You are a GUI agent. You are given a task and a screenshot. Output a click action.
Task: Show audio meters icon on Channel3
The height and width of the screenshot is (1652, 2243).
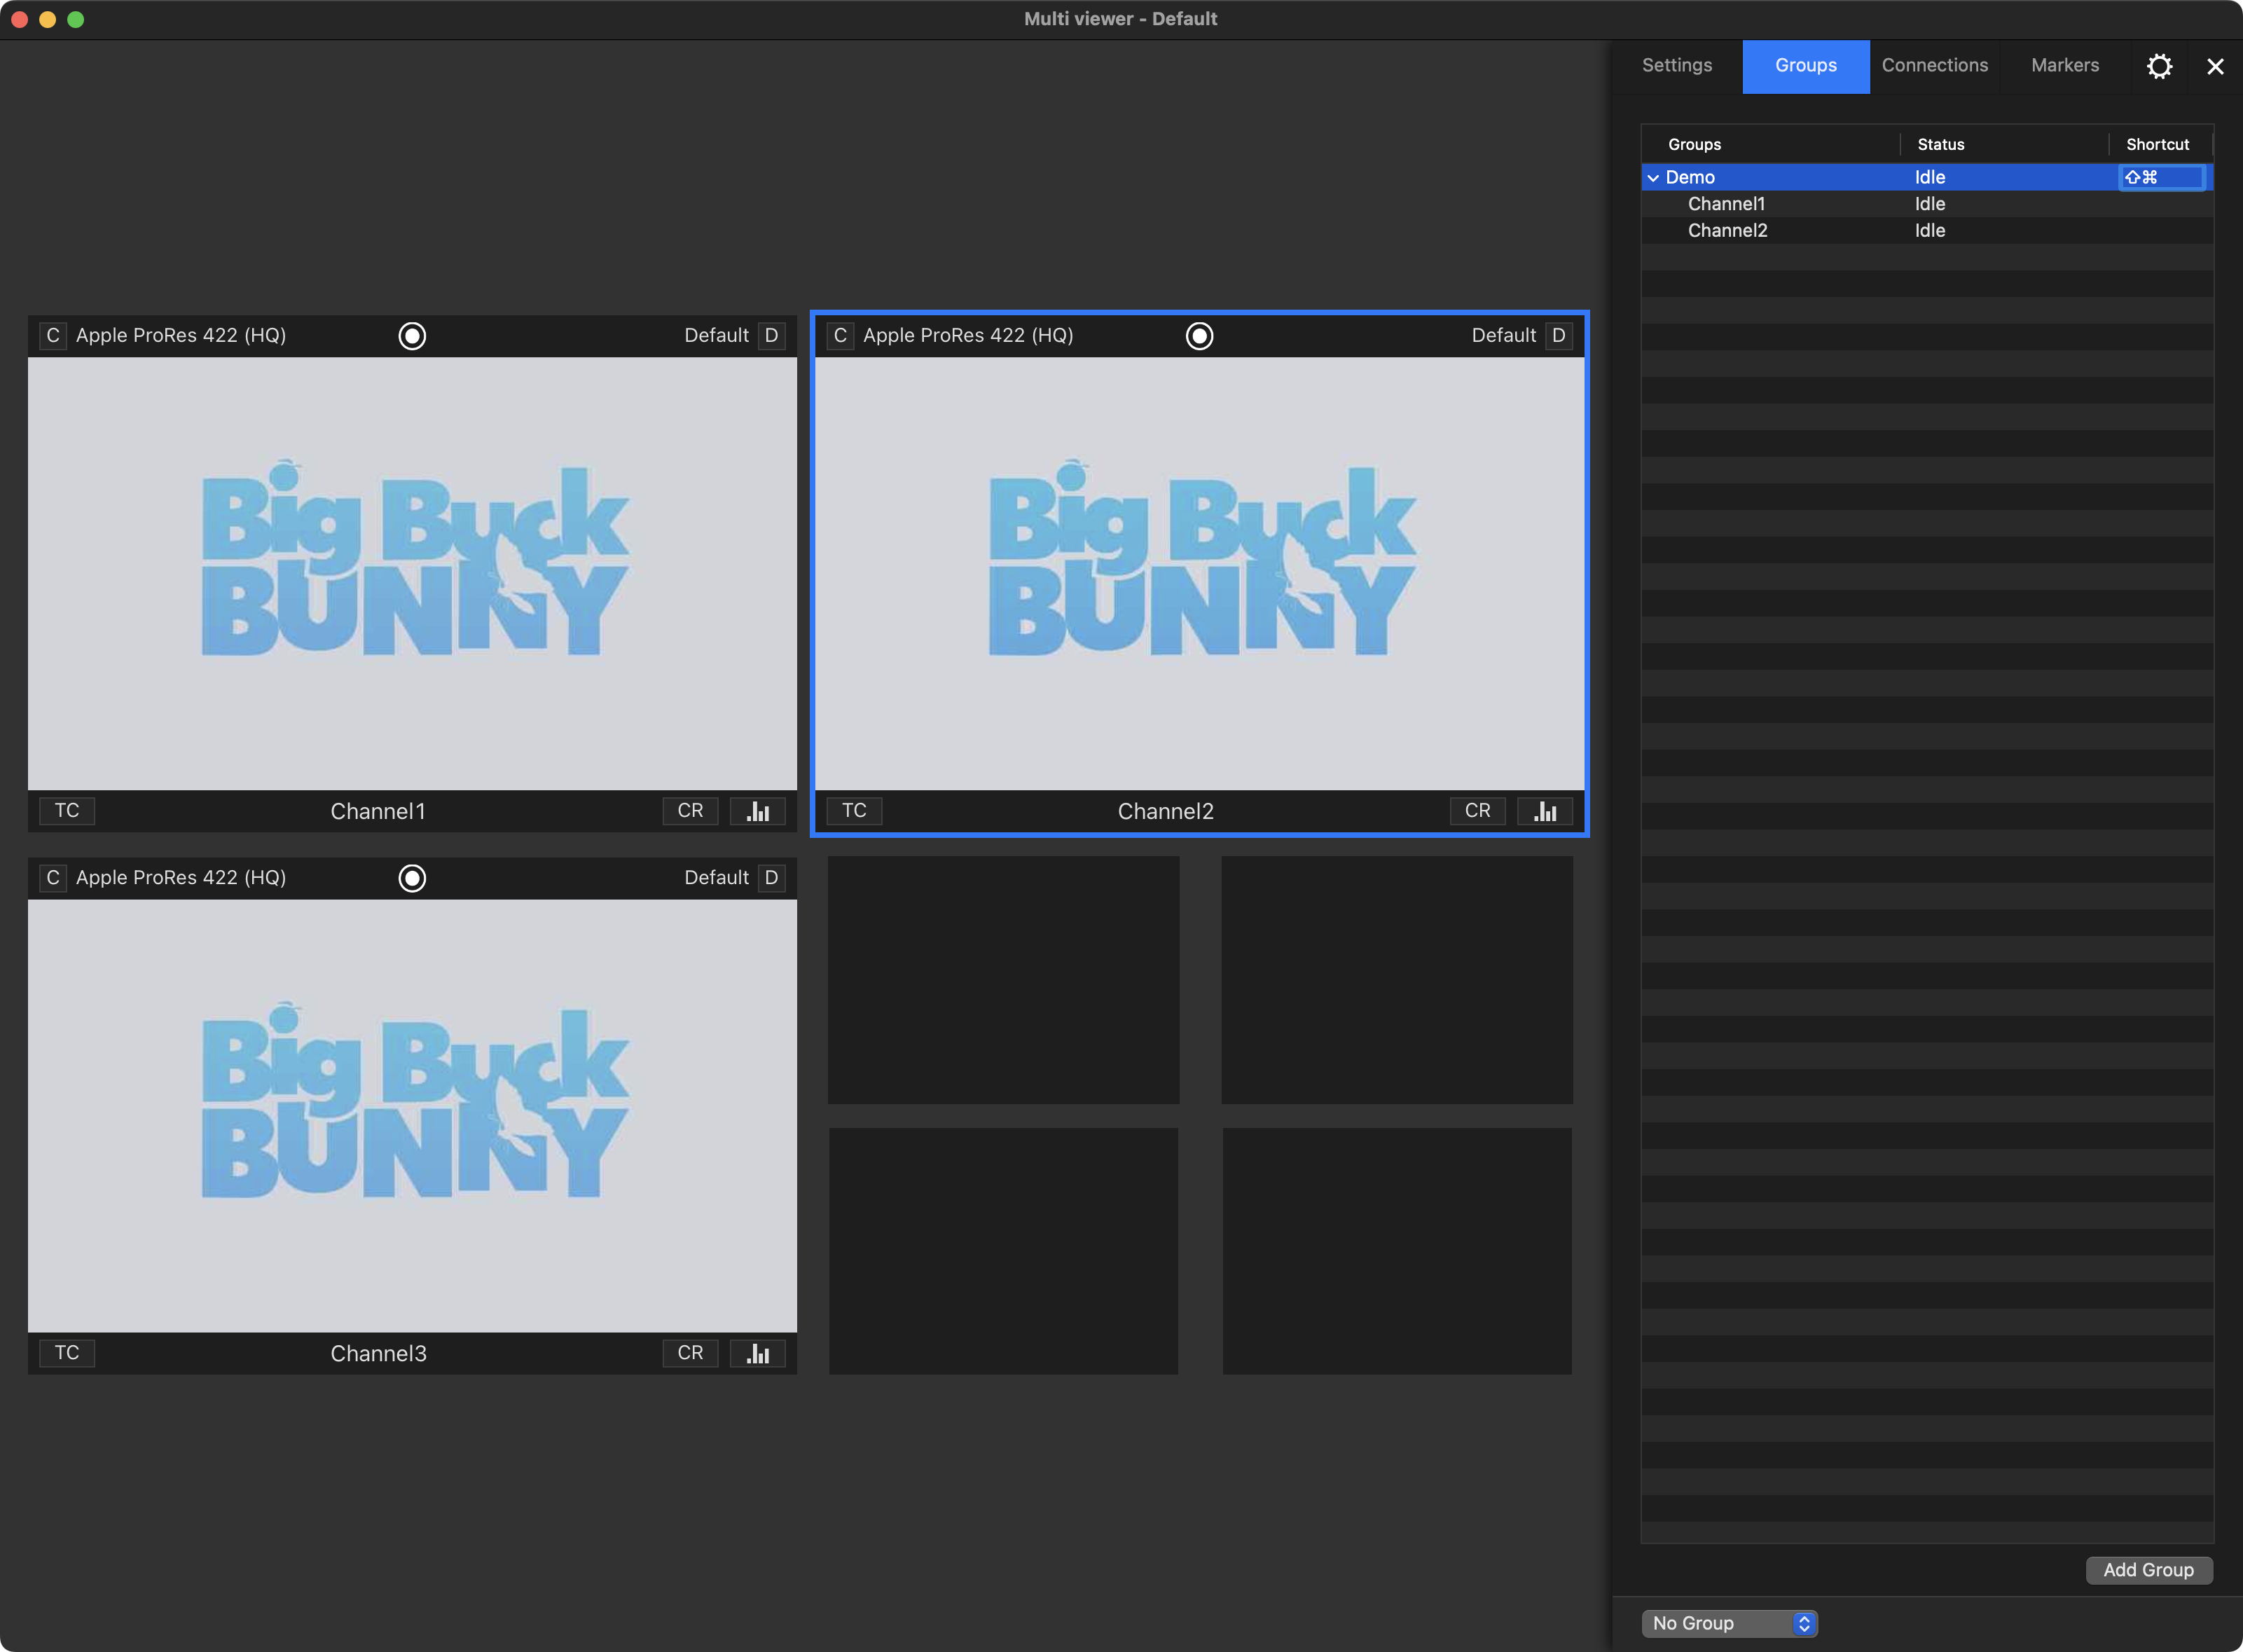click(x=758, y=1353)
